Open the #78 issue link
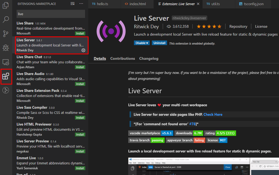The height and width of the screenshot is (175, 279). tap(192, 124)
